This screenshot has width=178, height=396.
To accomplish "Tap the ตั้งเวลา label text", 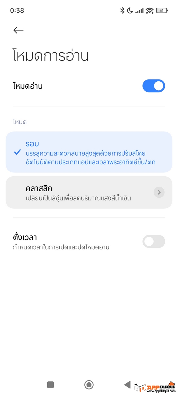I will pos(25,237).
